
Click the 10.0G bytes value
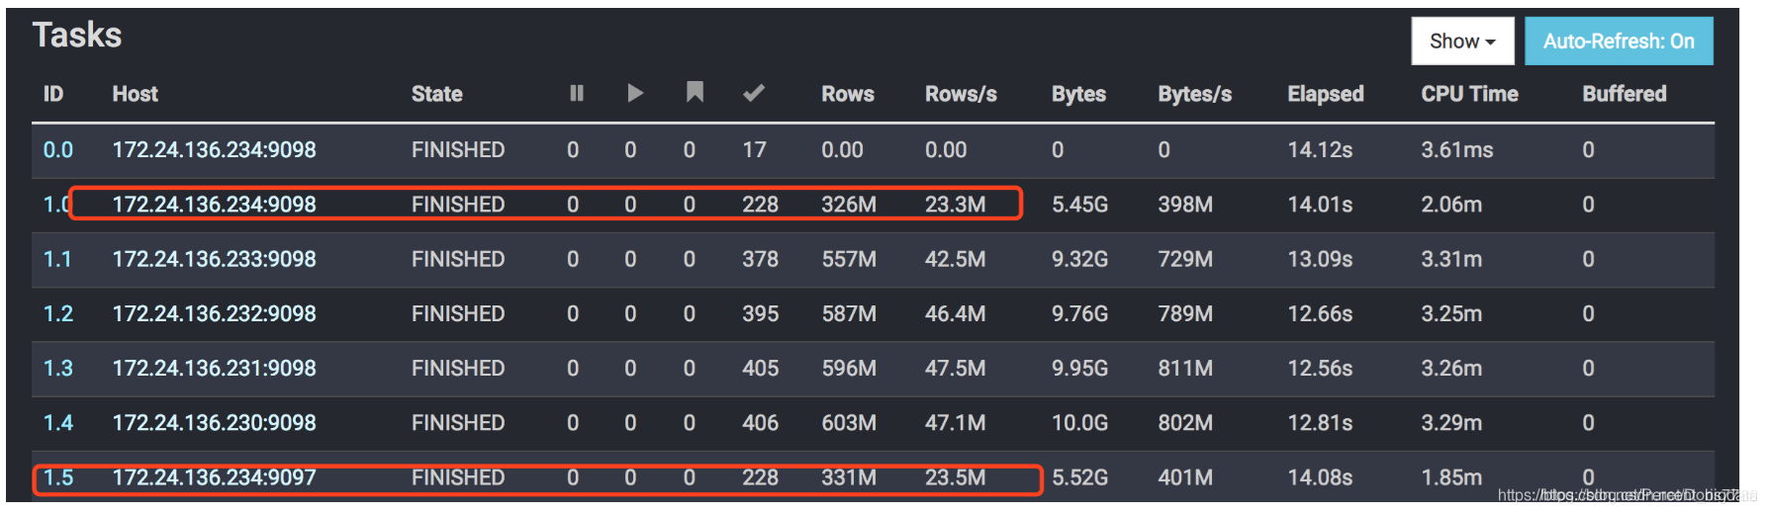(x=1080, y=423)
